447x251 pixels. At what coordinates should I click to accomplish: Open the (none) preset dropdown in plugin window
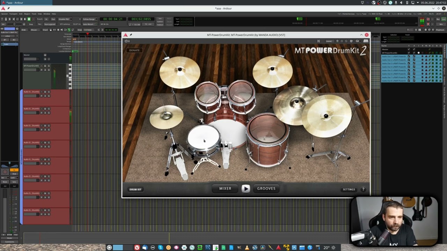coord(330,41)
